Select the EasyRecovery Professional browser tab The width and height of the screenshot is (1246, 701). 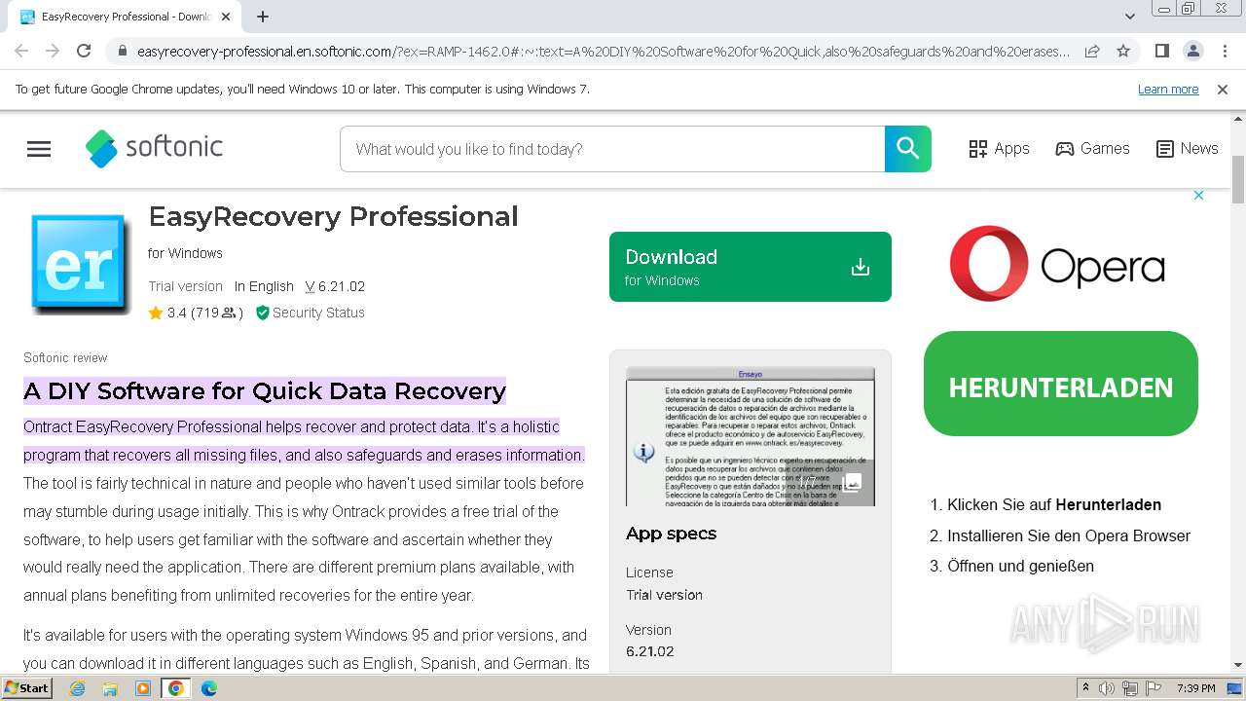[127, 17]
